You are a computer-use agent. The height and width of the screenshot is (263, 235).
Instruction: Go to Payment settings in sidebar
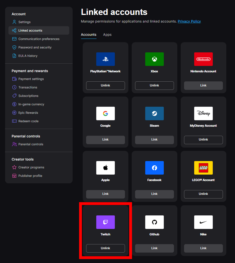[x=31, y=79]
